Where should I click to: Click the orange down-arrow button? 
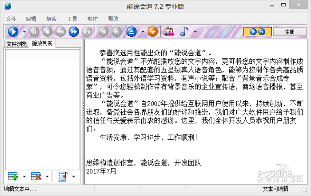153,31
